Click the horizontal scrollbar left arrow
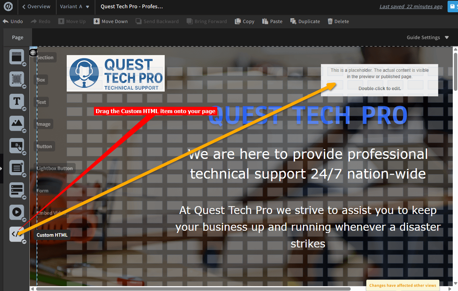This screenshot has width=458, height=291. (x=32, y=288)
